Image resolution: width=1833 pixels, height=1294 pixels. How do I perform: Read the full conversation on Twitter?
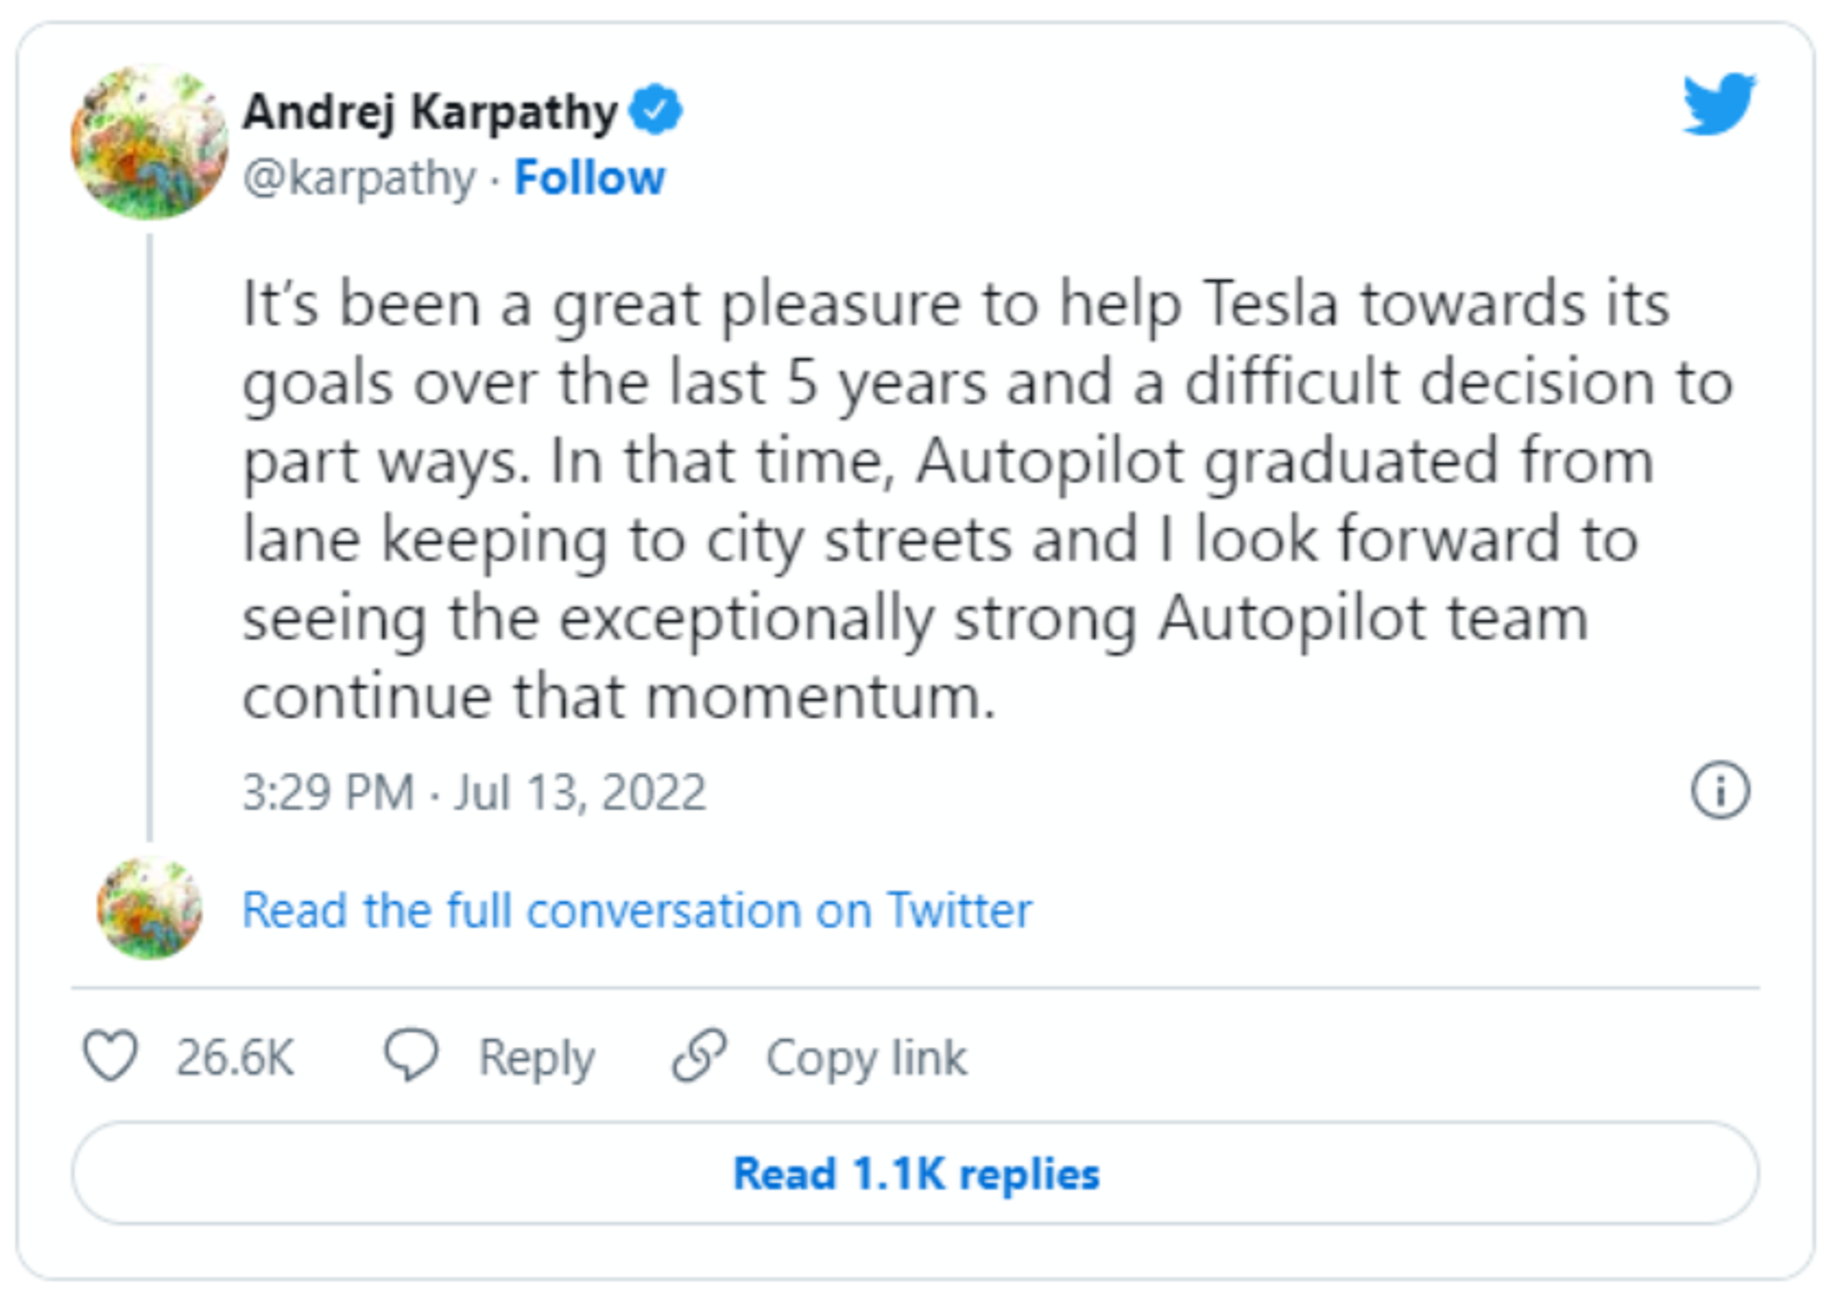tap(636, 910)
